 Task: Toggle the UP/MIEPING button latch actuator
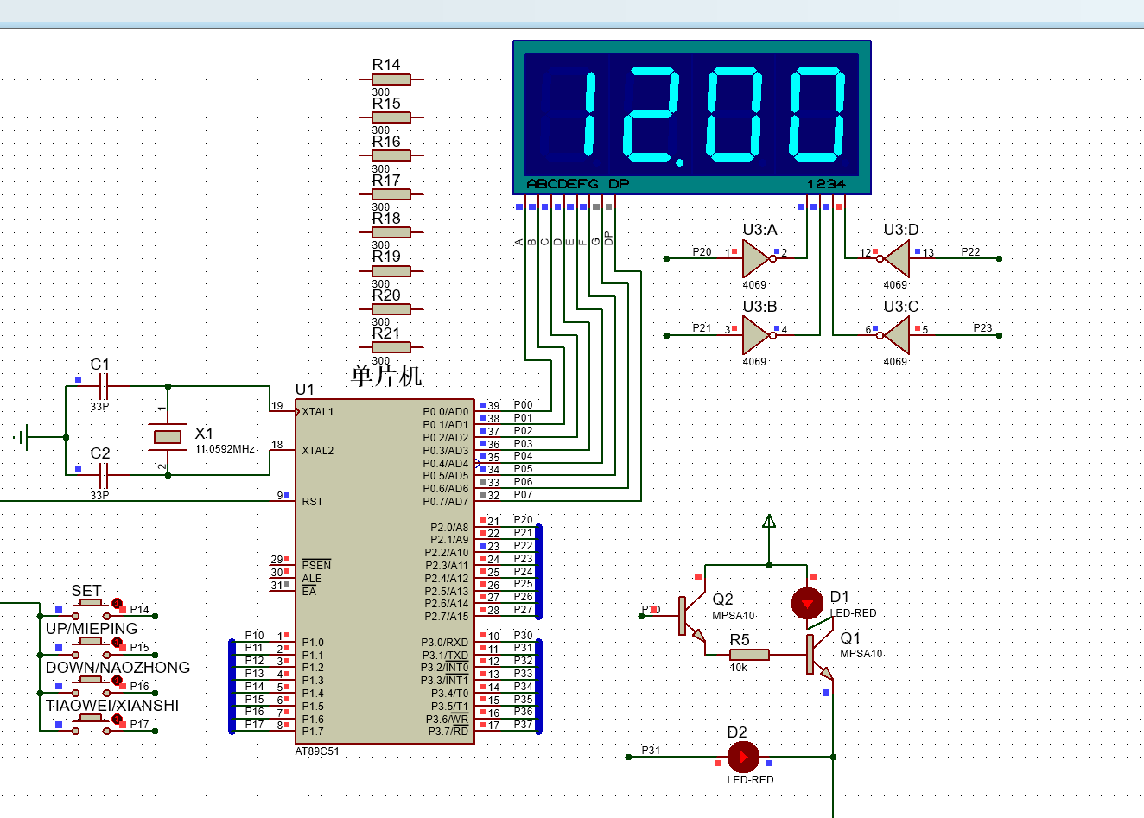(x=117, y=642)
